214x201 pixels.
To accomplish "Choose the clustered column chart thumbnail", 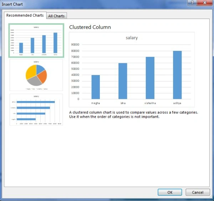I will [36, 41].
